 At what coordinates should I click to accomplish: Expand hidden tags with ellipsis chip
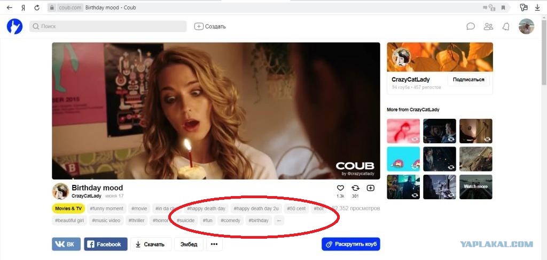click(279, 221)
